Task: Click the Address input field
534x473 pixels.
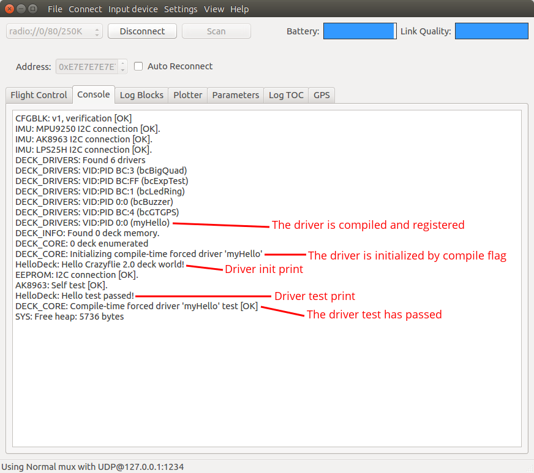Action: pos(87,66)
